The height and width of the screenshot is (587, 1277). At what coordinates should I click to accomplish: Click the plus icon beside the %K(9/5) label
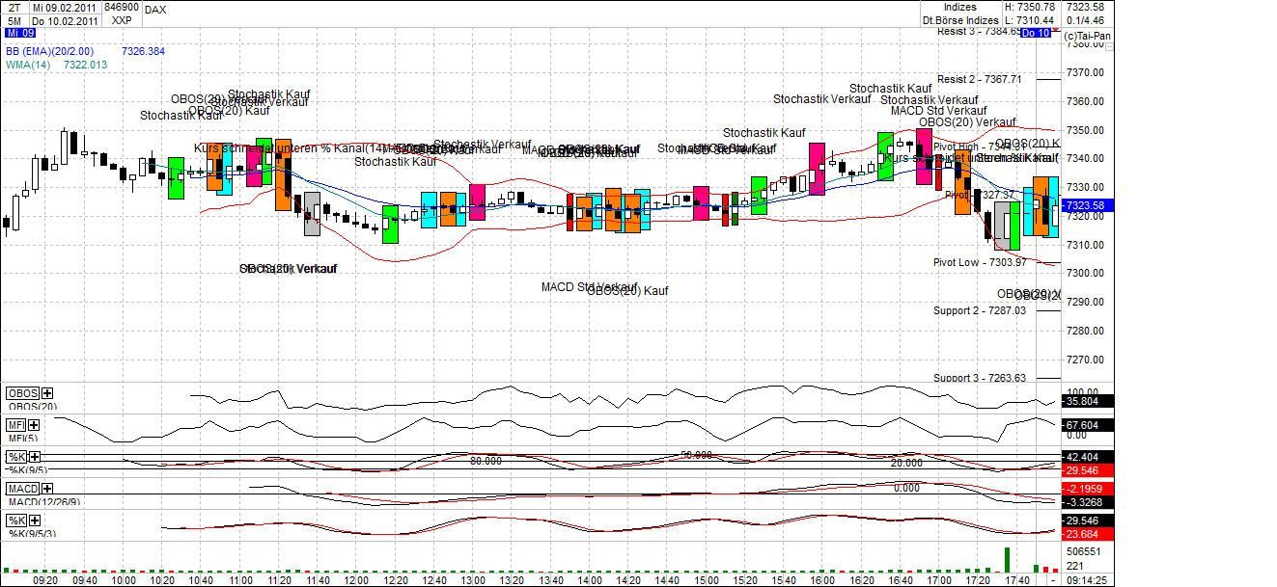click(x=34, y=457)
